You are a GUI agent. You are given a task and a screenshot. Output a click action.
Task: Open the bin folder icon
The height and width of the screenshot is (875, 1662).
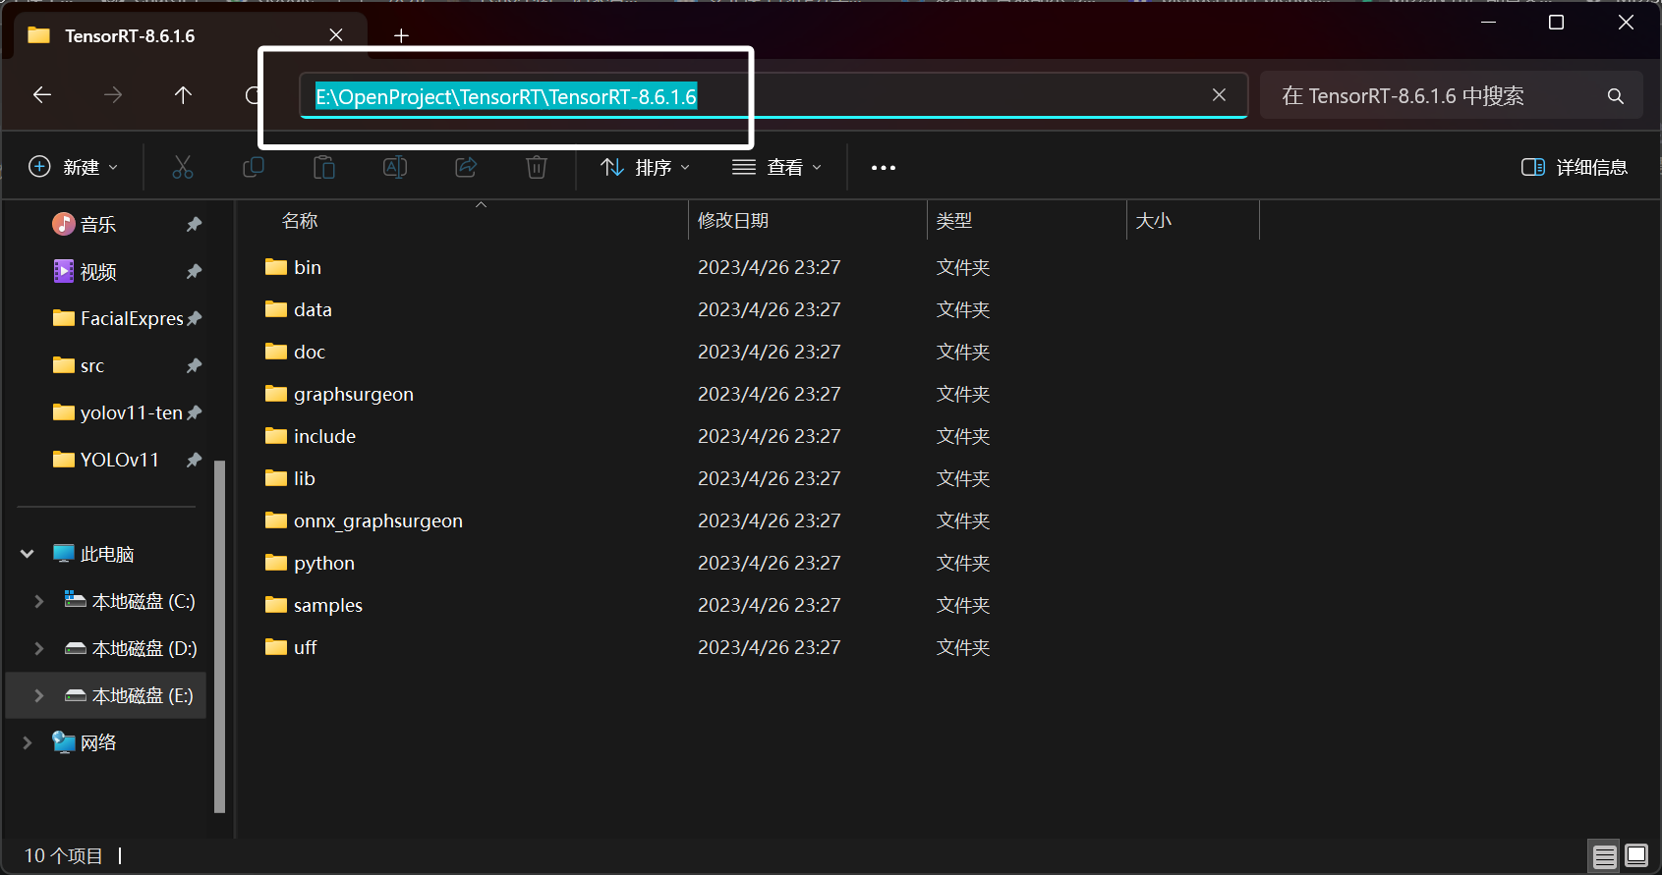[x=276, y=267]
